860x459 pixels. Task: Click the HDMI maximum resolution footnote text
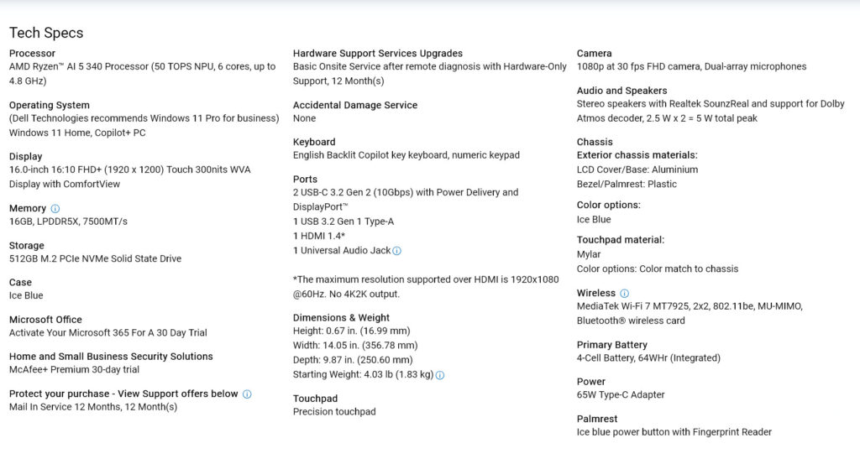[425, 287]
